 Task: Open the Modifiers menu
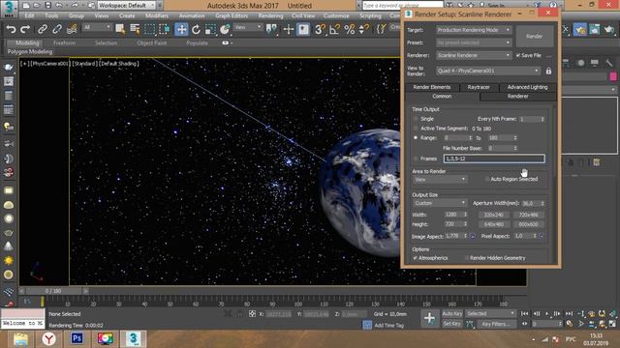click(x=157, y=15)
